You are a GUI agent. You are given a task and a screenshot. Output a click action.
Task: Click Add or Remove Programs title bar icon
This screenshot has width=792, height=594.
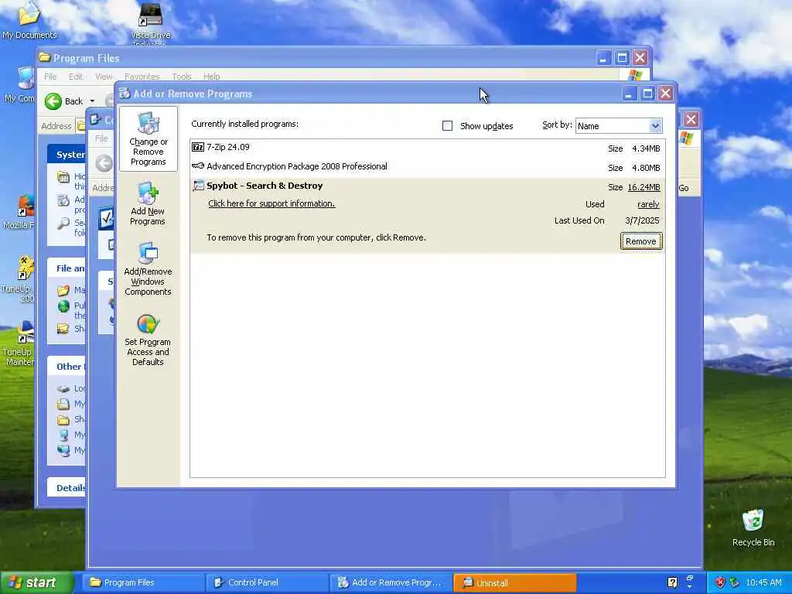(x=125, y=94)
